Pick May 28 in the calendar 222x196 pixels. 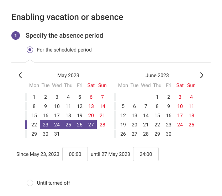click(x=102, y=125)
